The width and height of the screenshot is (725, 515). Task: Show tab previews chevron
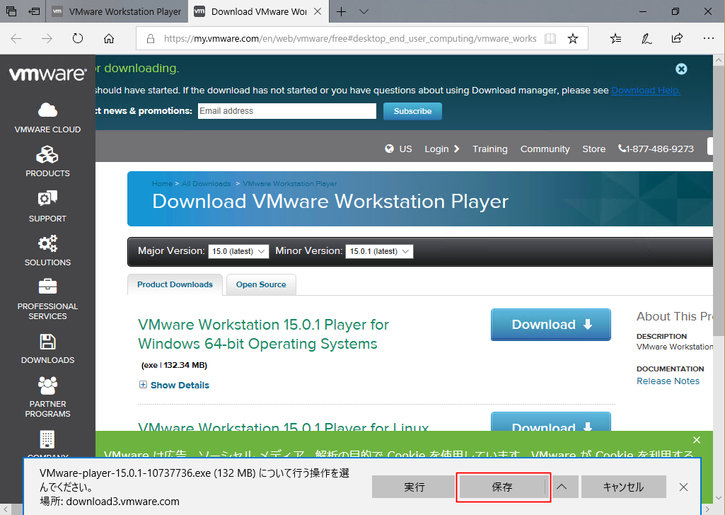point(364,11)
